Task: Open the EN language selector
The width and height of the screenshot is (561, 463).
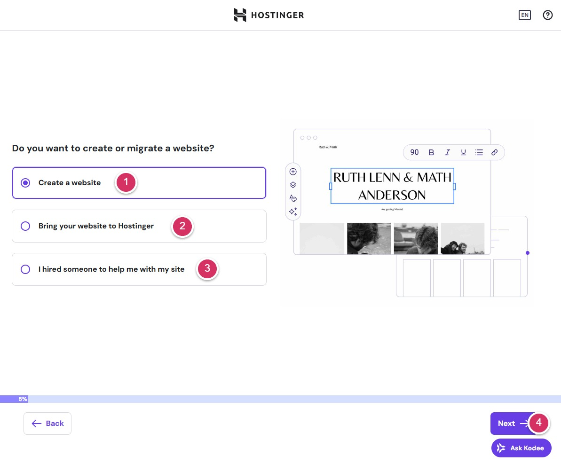Action: (524, 15)
